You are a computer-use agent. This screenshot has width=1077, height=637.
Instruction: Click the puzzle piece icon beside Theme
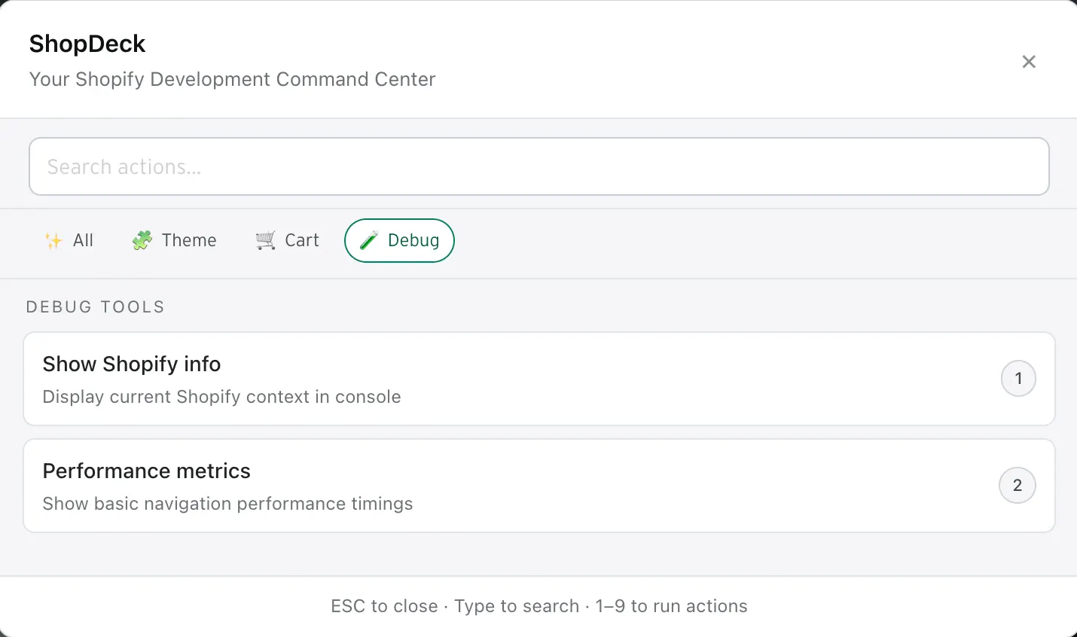tap(142, 241)
